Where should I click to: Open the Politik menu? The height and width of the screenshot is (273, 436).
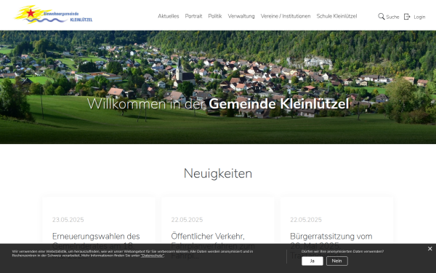[215, 16]
